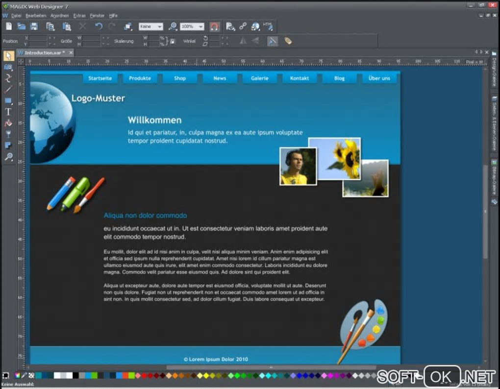Screen dimensions: 500x389
Task: Pick the white swatch in the color line
Action: 57,376
